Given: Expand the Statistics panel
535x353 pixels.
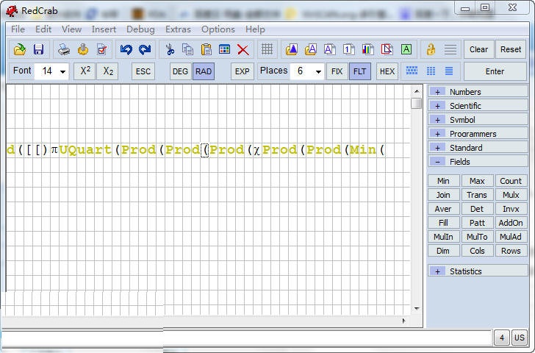Looking at the screenshot, I should tap(478, 271).
